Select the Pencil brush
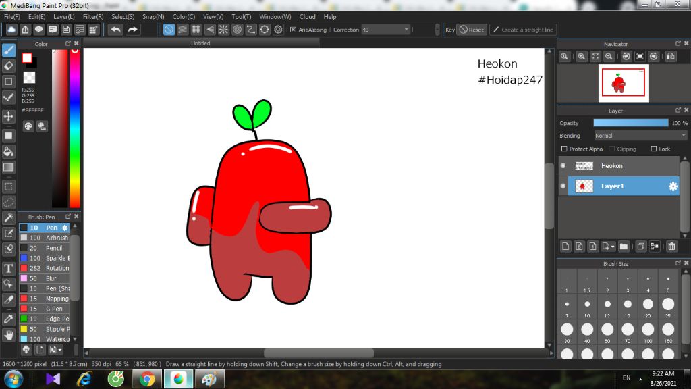The image size is (691, 389). click(x=45, y=248)
